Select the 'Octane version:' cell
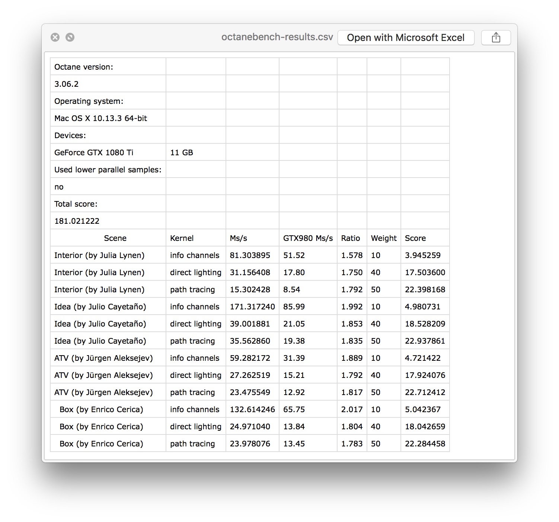The image size is (559, 522). (108, 67)
